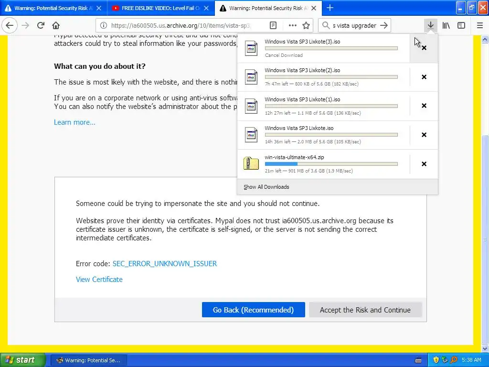Click file icon of Lixkote.iso download
The height and width of the screenshot is (367, 489).
tap(251, 135)
